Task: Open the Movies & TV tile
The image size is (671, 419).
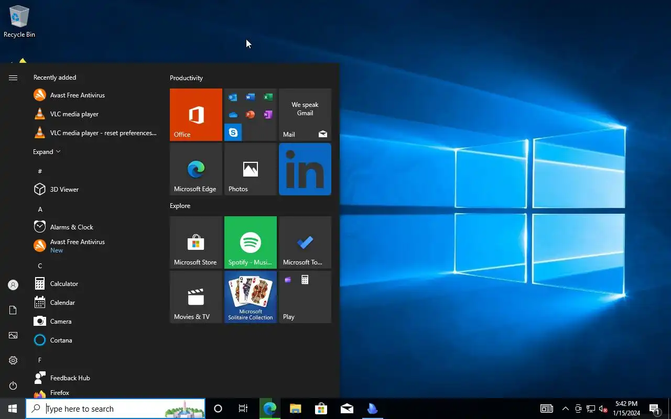Action: pos(196,297)
